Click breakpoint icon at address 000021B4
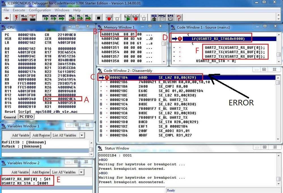 coord(107,78)
